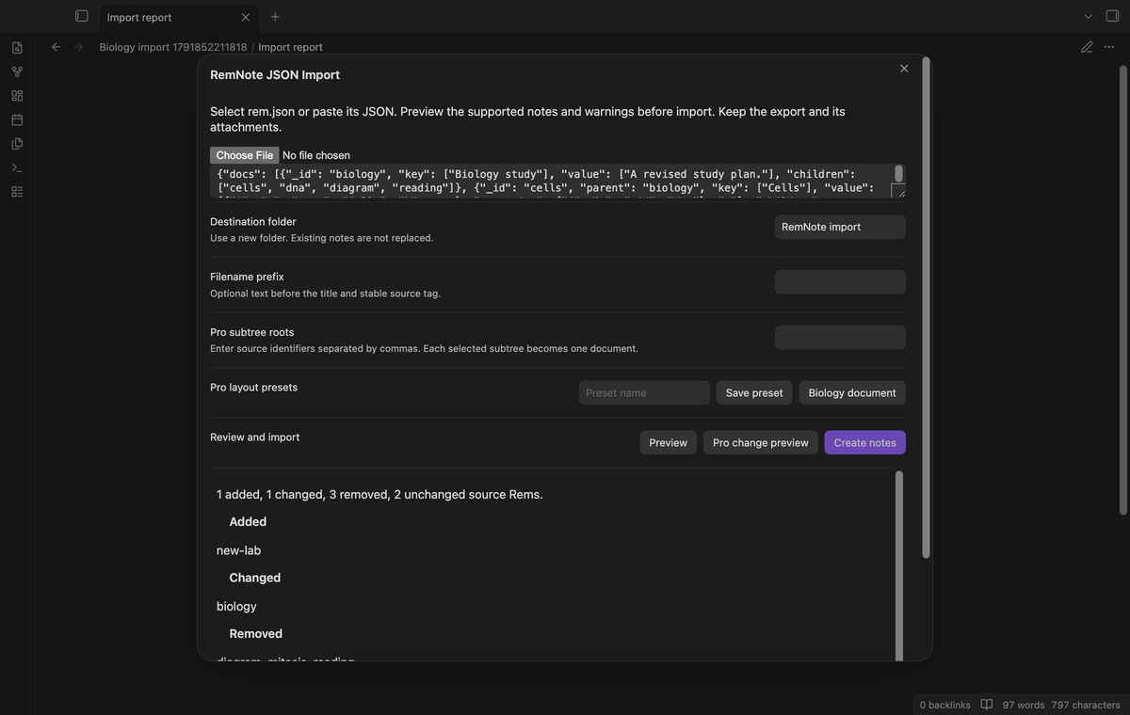This screenshot has height=715, width=1130.
Task: Click Pro change preview button
Action: (761, 442)
